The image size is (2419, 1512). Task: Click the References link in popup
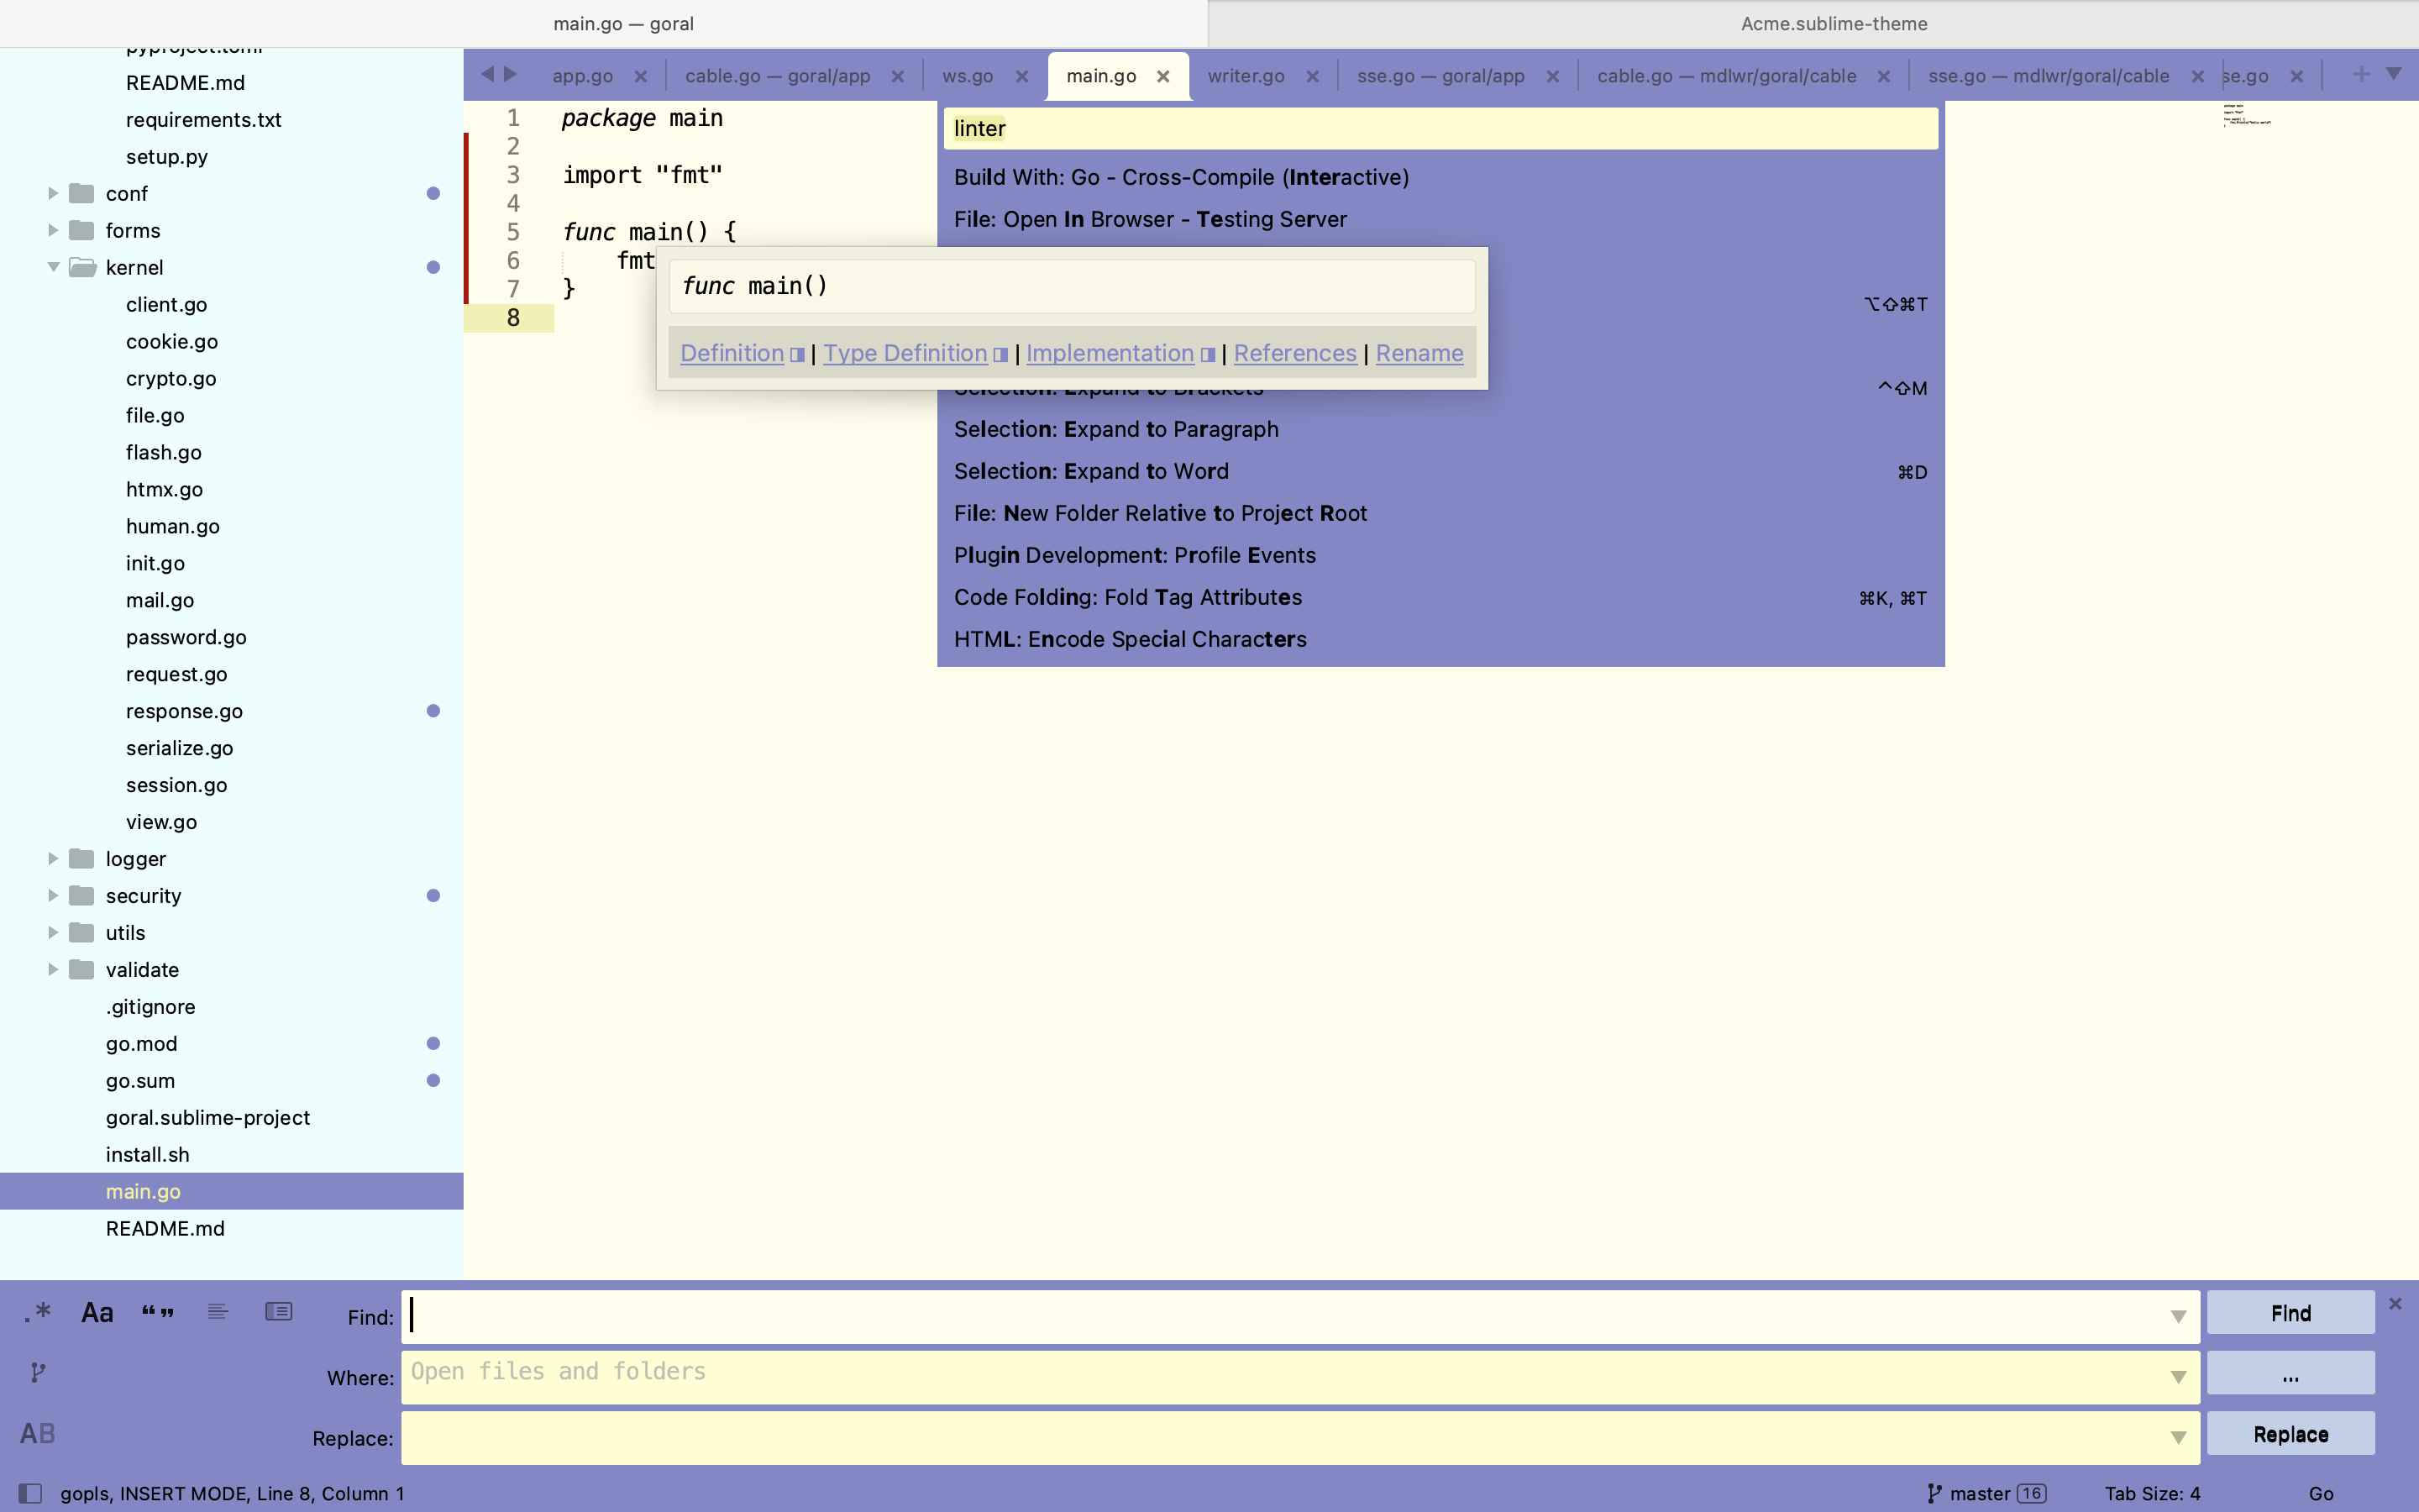1294,353
